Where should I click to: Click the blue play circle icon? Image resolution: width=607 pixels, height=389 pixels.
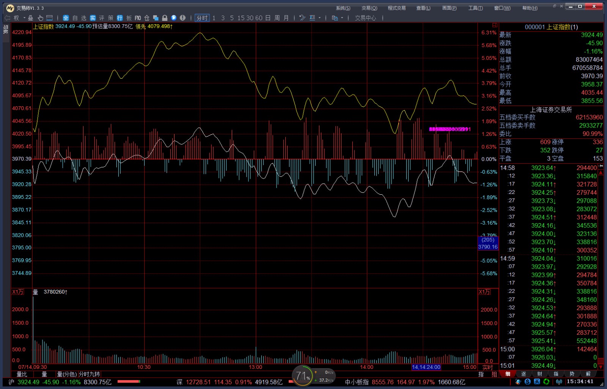[174, 18]
